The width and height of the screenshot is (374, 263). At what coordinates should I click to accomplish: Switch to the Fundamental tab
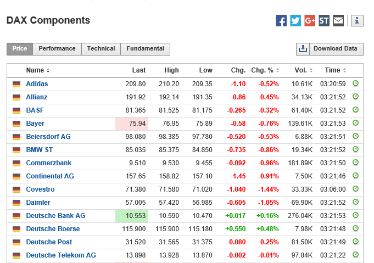[x=145, y=49]
